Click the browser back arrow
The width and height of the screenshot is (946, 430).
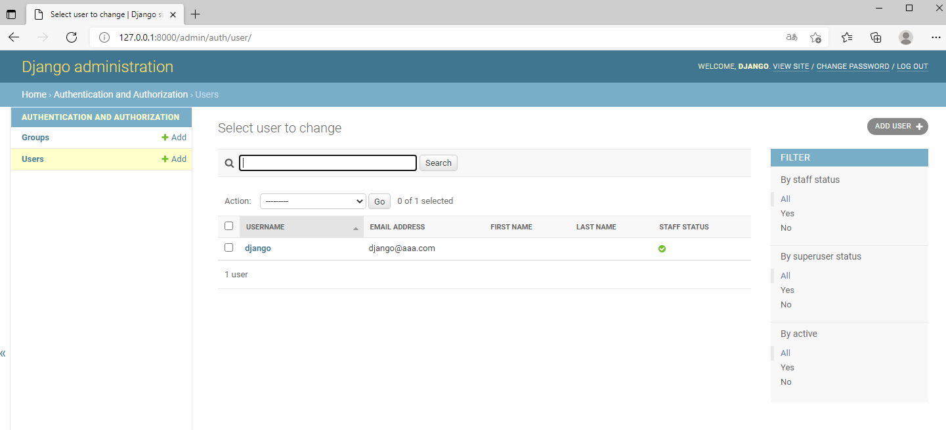point(14,37)
